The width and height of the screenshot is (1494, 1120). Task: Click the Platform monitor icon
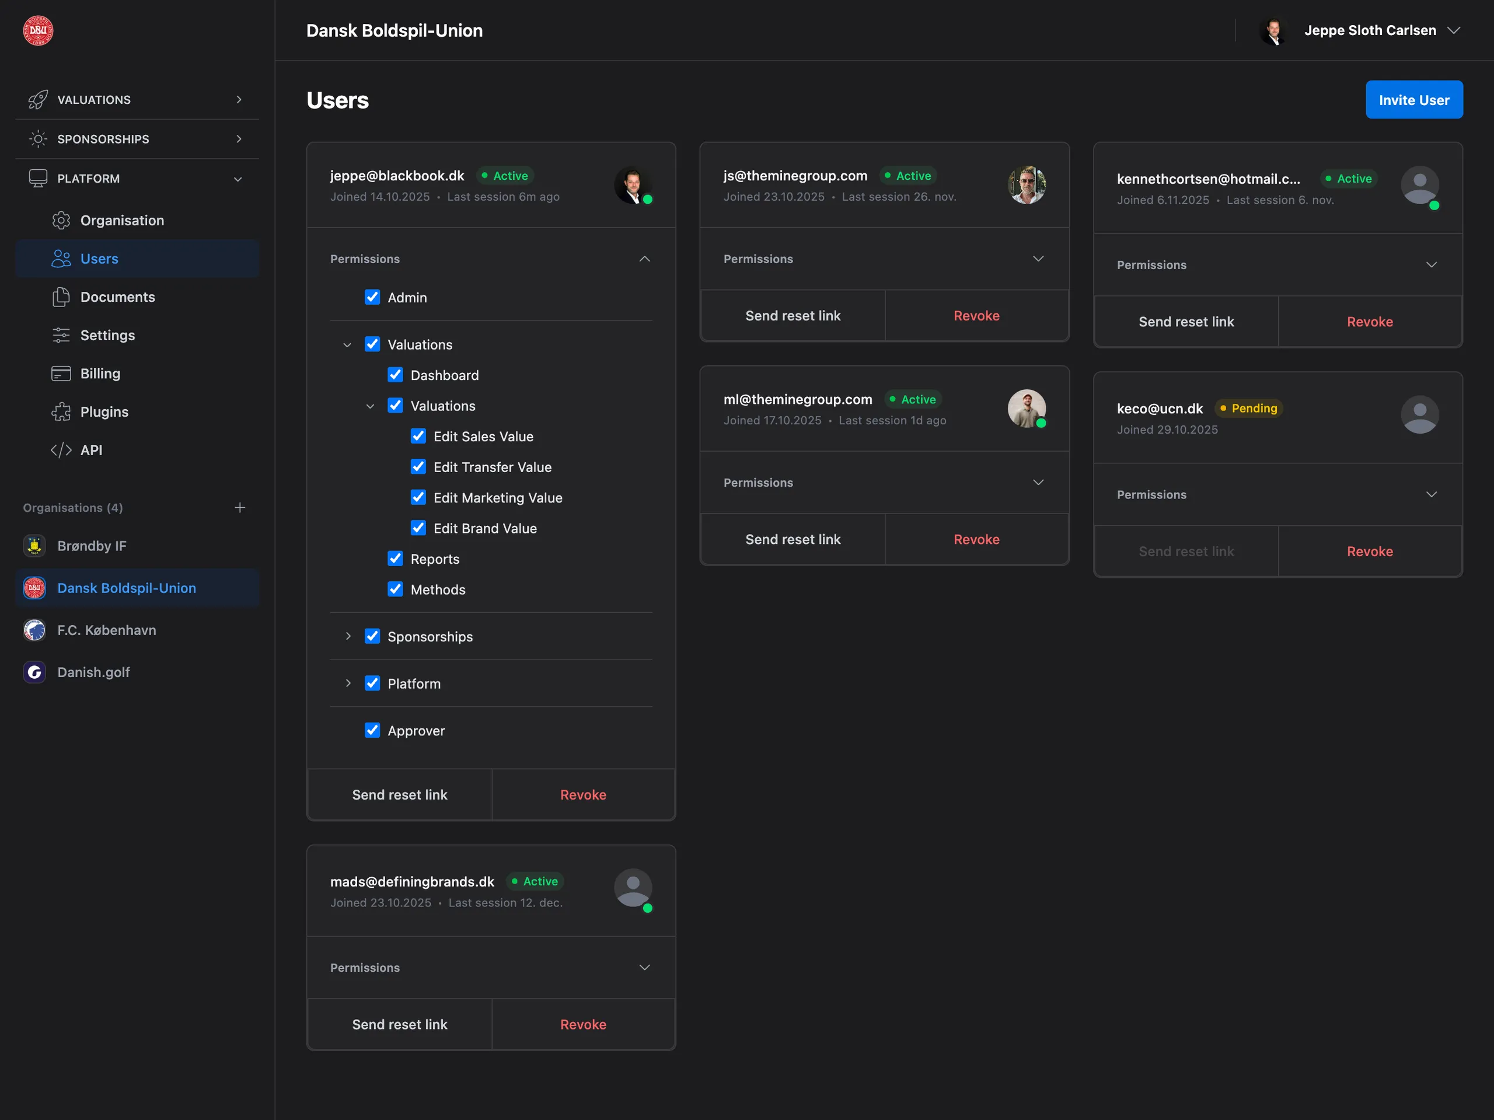(x=38, y=179)
